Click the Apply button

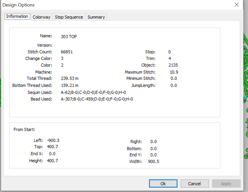[x=226, y=183]
